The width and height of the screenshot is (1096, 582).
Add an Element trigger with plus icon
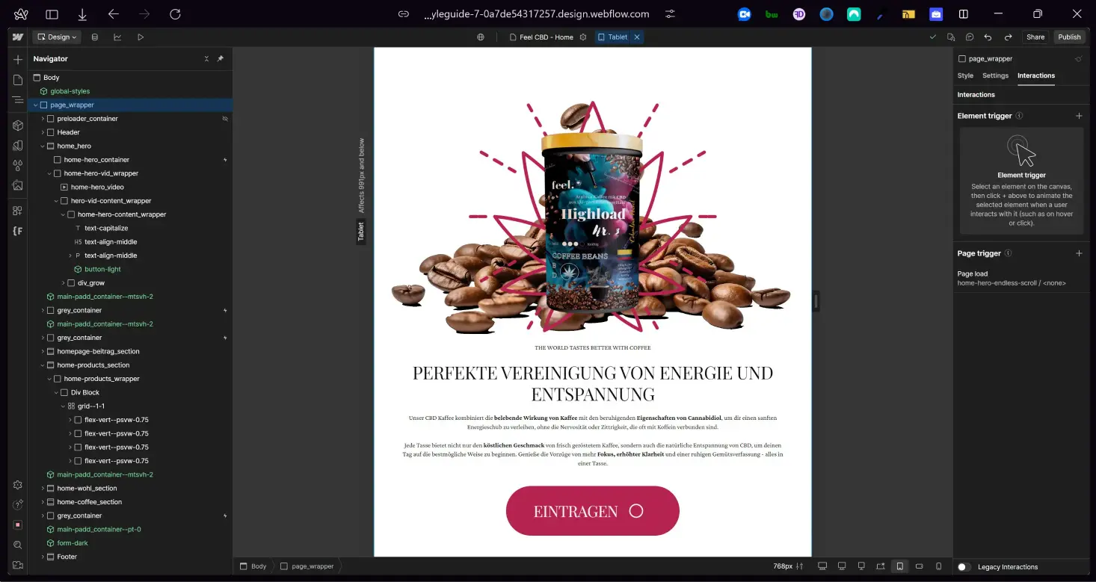click(x=1079, y=116)
